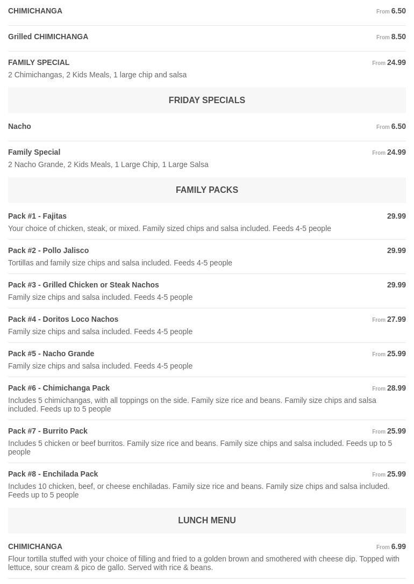
Task: Pick Pack #3 - Grilled Chicken or Steak Nachos
Action: tap(83, 285)
